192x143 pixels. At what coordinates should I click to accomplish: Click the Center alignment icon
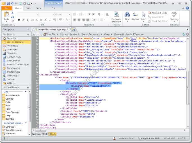pyautogui.click(x=79, y=20)
